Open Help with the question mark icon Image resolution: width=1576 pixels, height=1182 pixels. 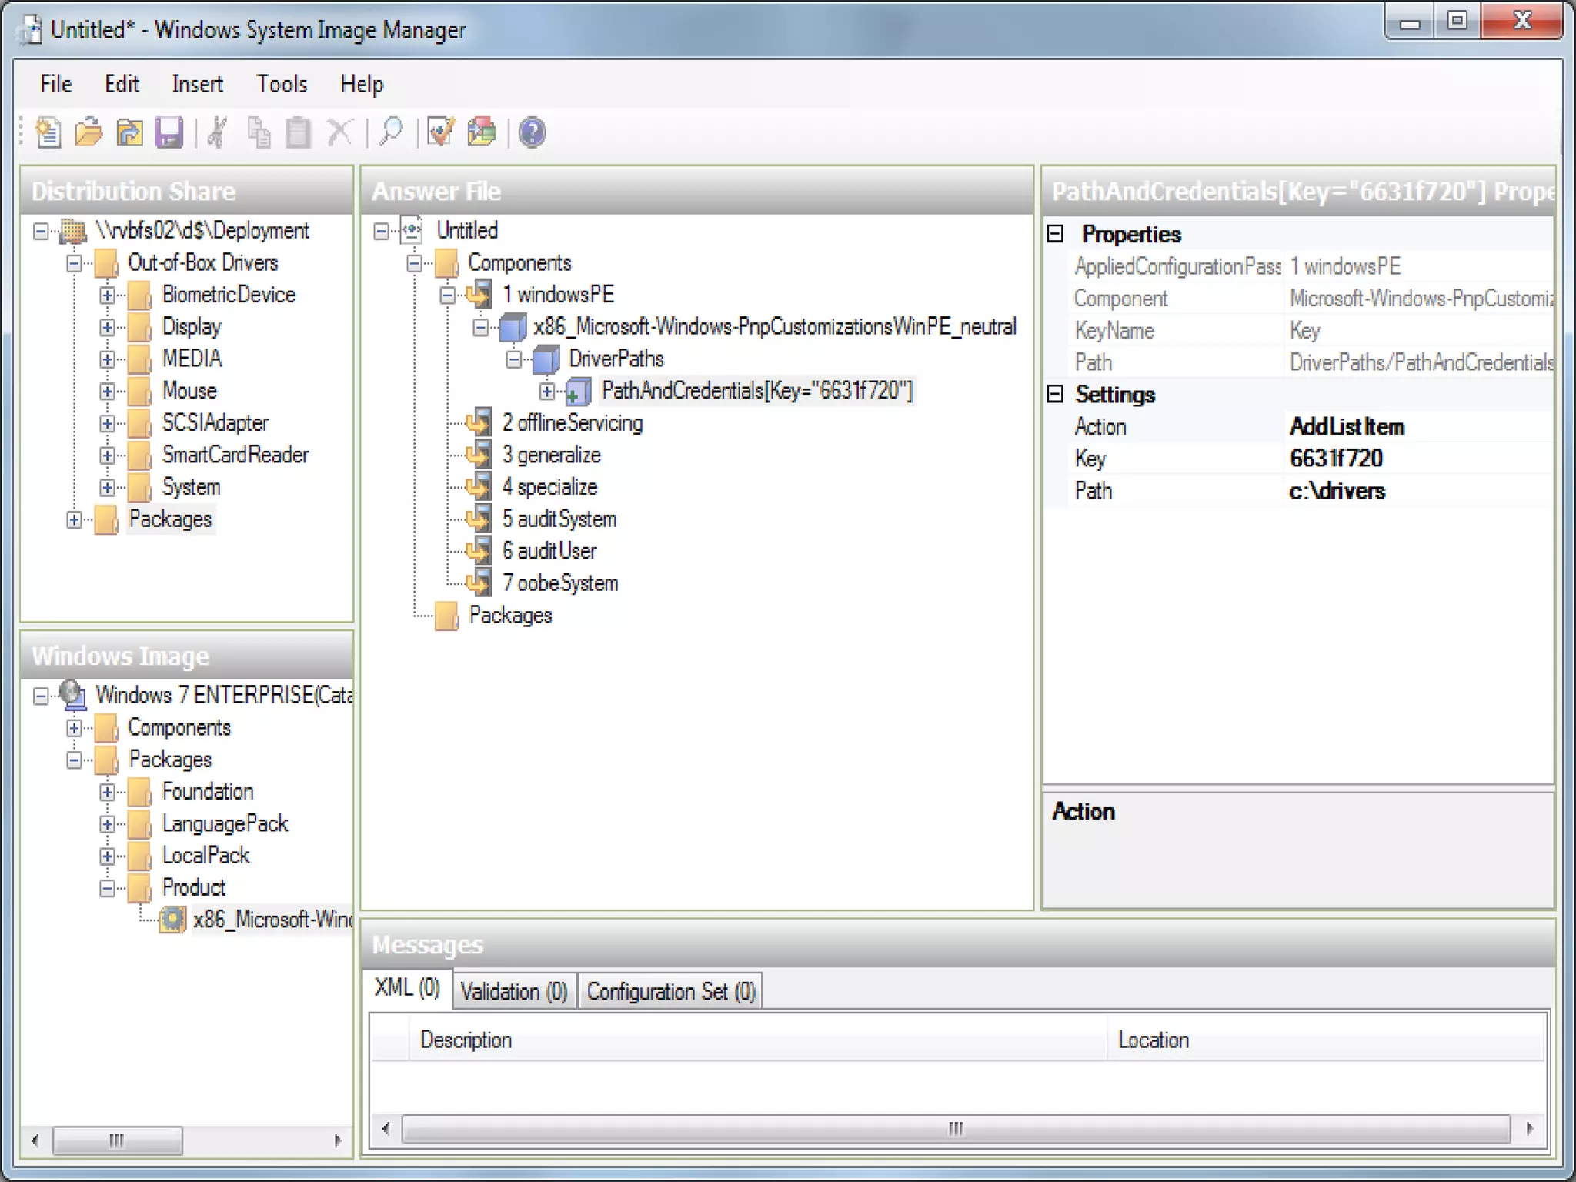click(532, 132)
